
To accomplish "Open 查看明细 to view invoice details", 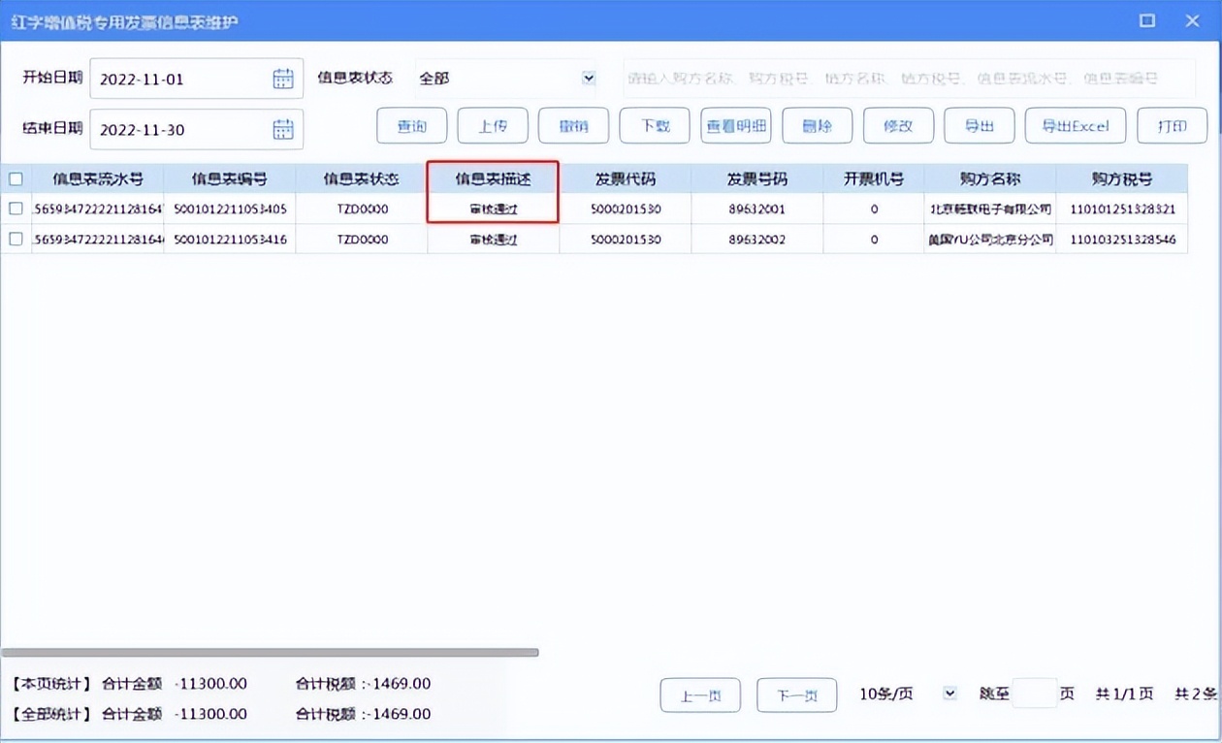I will (x=735, y=125).
